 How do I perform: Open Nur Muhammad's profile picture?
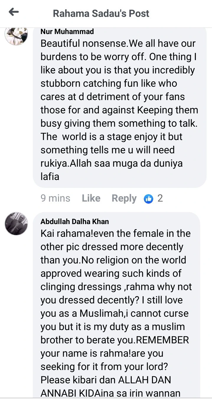(x=16, y=36)
